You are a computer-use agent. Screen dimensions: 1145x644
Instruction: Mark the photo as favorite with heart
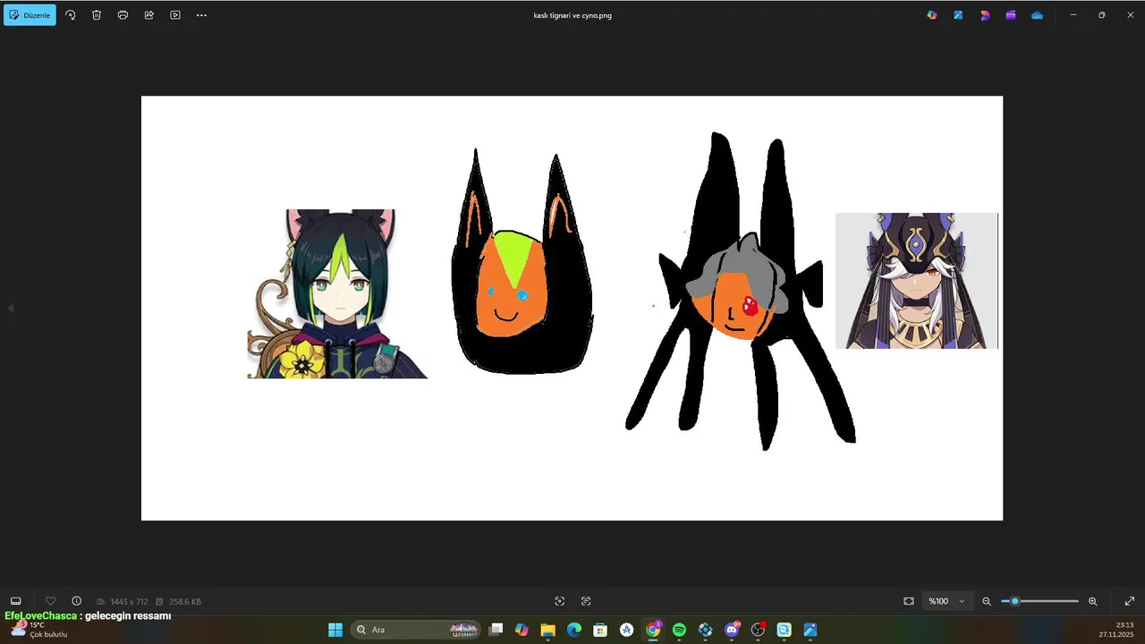pyautogui.click(x=50, y=601)
